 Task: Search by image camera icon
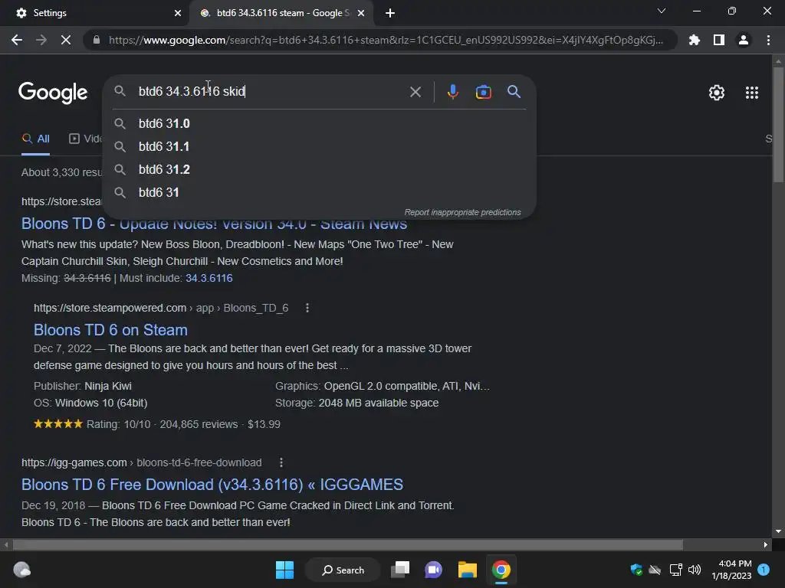point(483,92)
